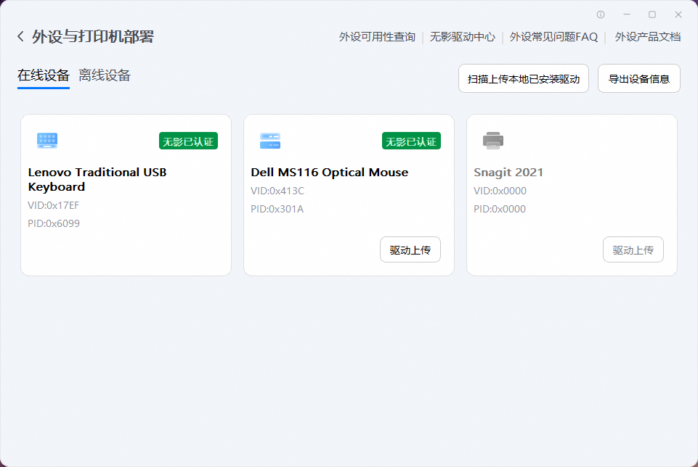Image resolution: width=698 pixels, height=467 pixels.
Task: Open the info icon in title bar
Action: [x=601, y=15]
